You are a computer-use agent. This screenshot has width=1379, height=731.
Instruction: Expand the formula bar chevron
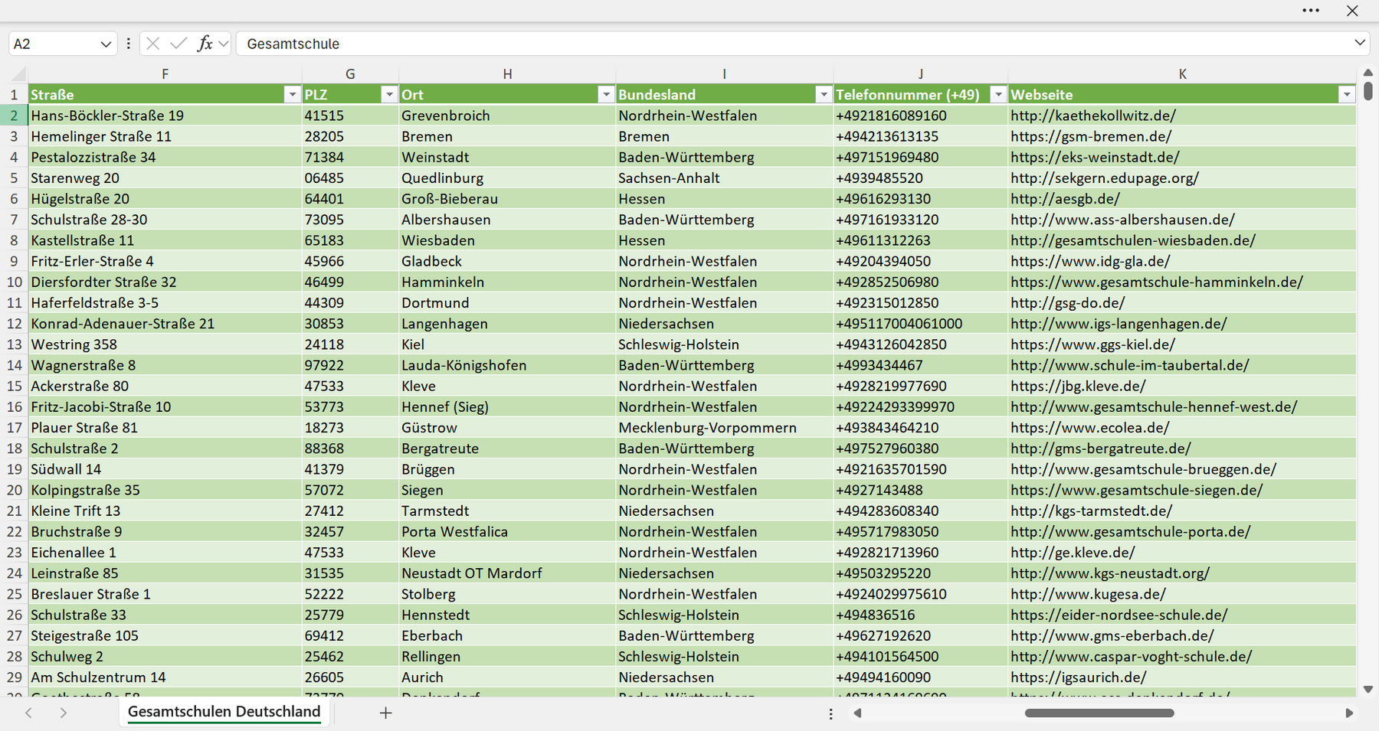coord(1360,43)
